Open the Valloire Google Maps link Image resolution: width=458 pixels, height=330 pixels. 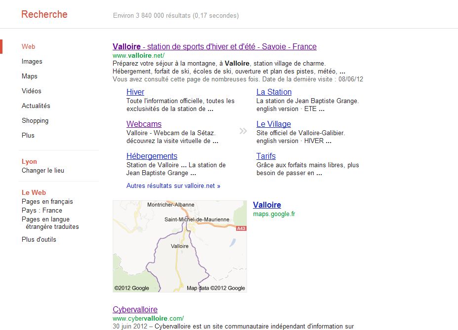267,205
